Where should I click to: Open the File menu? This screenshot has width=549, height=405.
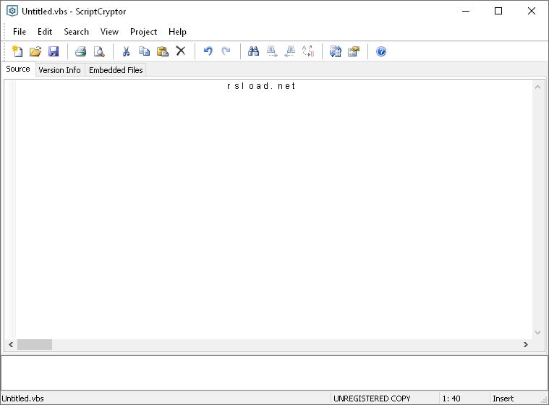tap(20, 32)
